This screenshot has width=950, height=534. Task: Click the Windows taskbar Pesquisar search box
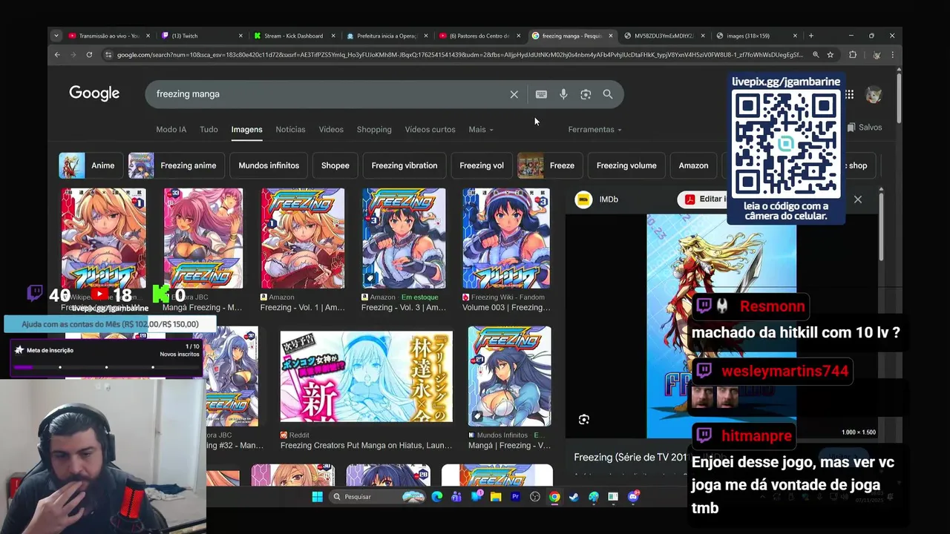coord(376,497)
